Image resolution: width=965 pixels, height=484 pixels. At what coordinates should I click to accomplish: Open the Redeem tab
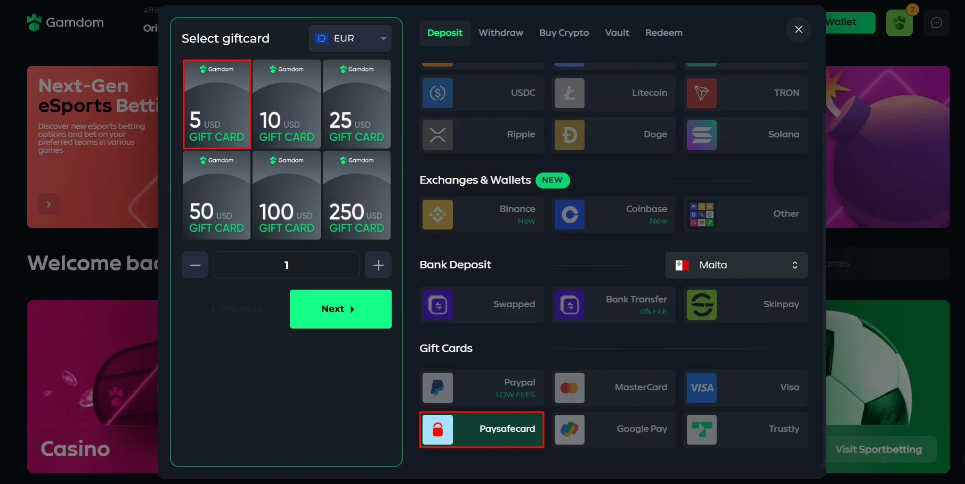coord(664,33)
